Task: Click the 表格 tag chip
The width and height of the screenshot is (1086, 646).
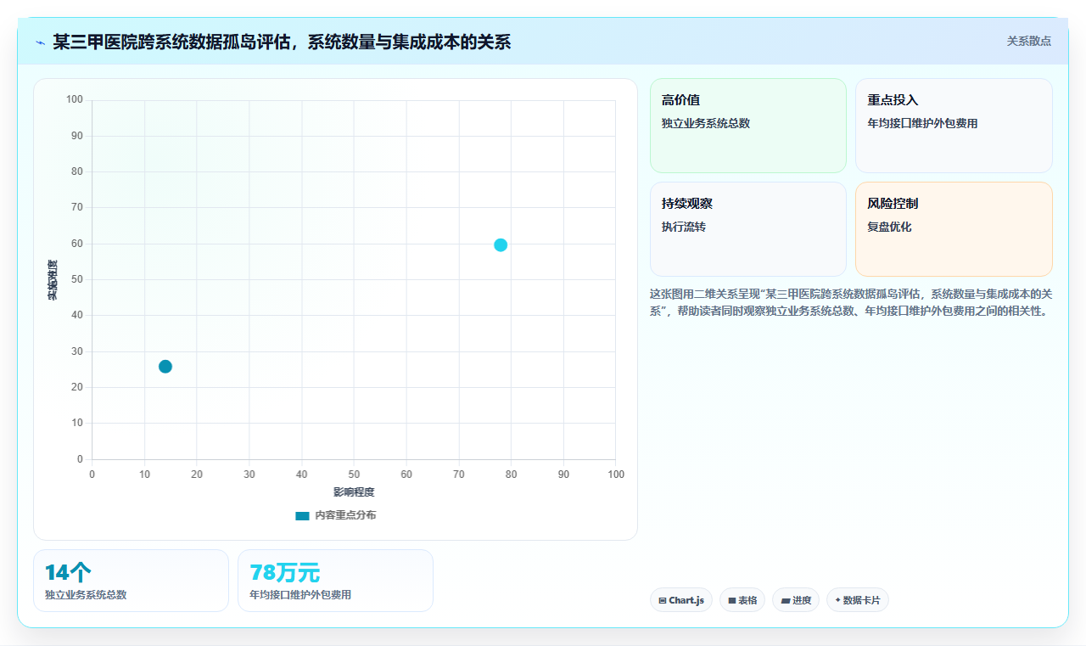Action: (742, 600)
